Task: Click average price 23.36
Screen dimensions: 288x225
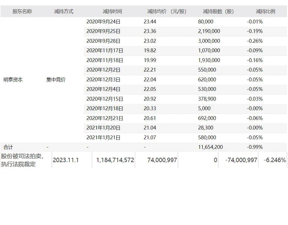Action: [x=150, y=31]
